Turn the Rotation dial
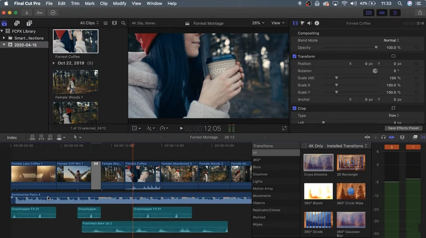The image size is (426, 238). [375, 71]
